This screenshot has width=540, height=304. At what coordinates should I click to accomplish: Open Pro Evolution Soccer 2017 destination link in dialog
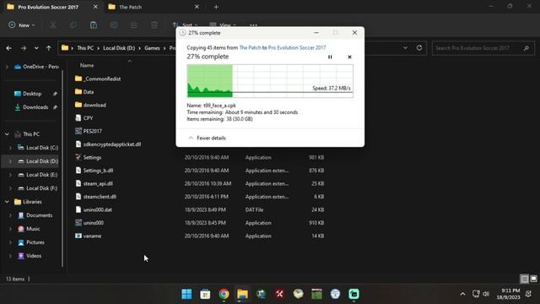[x=297, y=47]
